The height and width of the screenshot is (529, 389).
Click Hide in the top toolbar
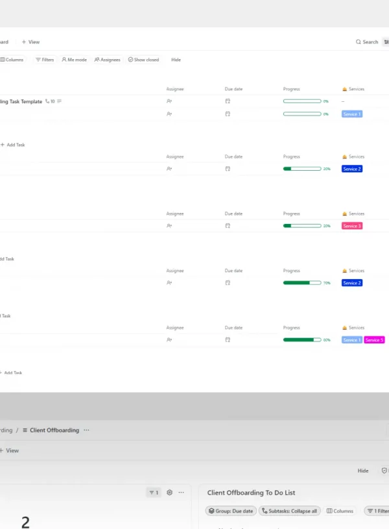coord(176,60)
